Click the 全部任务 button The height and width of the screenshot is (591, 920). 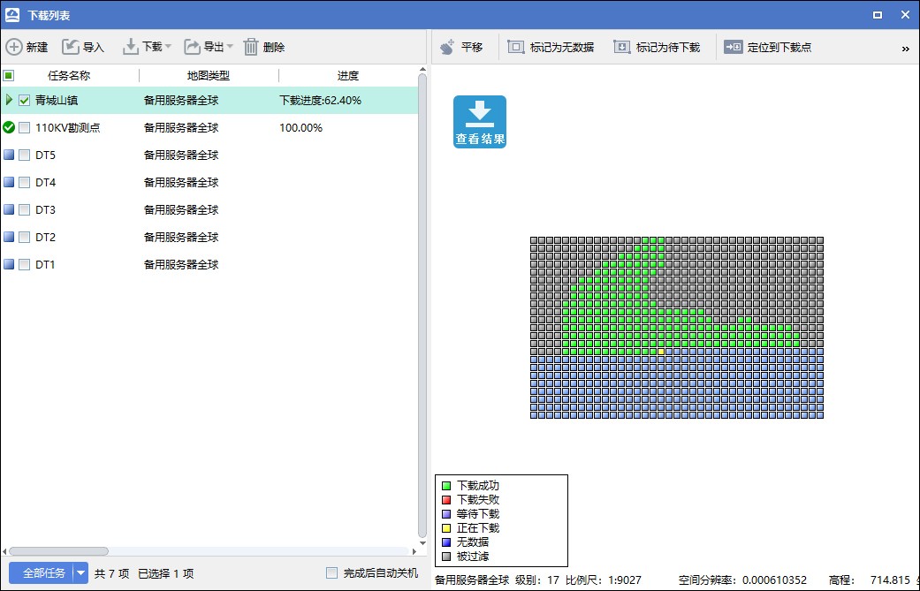(41, 572)
